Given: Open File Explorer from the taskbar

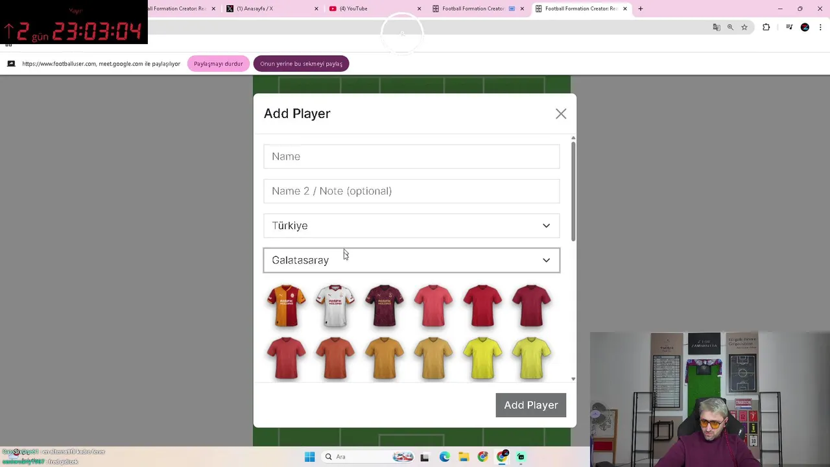Looking at the screenshot, I should coord(464,457).
